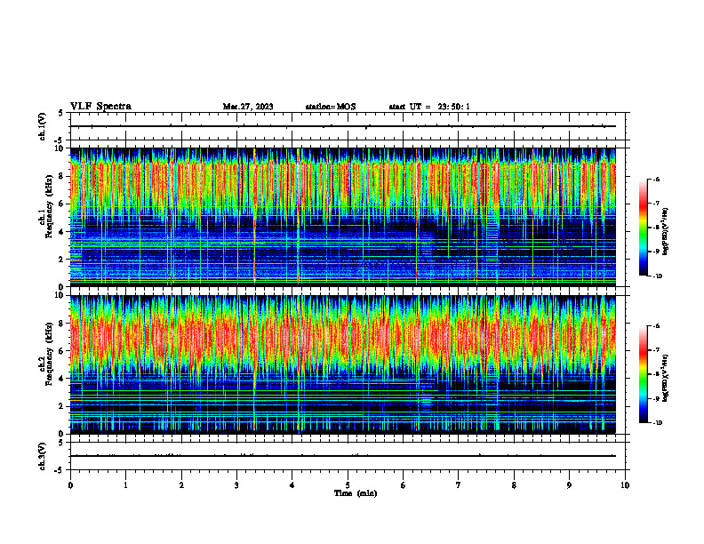This screenshot has height=544, width=704.
Task: Click inside the ch.1 spectrogram panel
Action: [x=342, y=217]
